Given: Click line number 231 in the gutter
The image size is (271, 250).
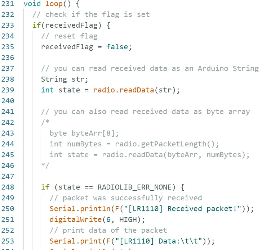Looking at the screenshot, I should click(x=7, y=4).
